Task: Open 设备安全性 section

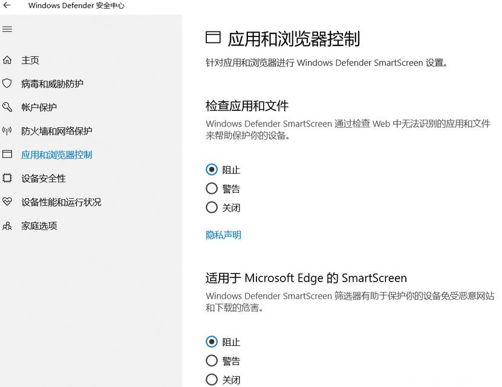Action: 44,178
